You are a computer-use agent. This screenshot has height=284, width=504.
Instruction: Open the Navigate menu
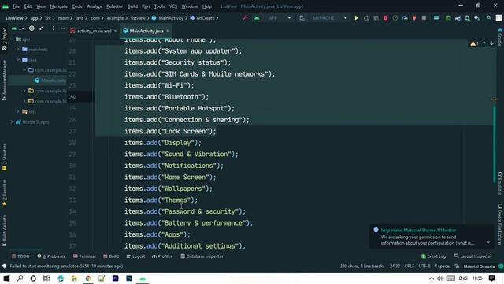coord(58,6)
